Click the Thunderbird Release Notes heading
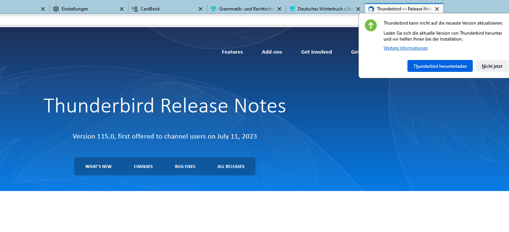This screenshot has width=509, height=232. 165,105
